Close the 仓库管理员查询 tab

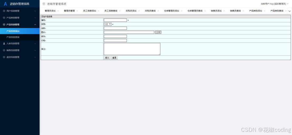(205, 11)
